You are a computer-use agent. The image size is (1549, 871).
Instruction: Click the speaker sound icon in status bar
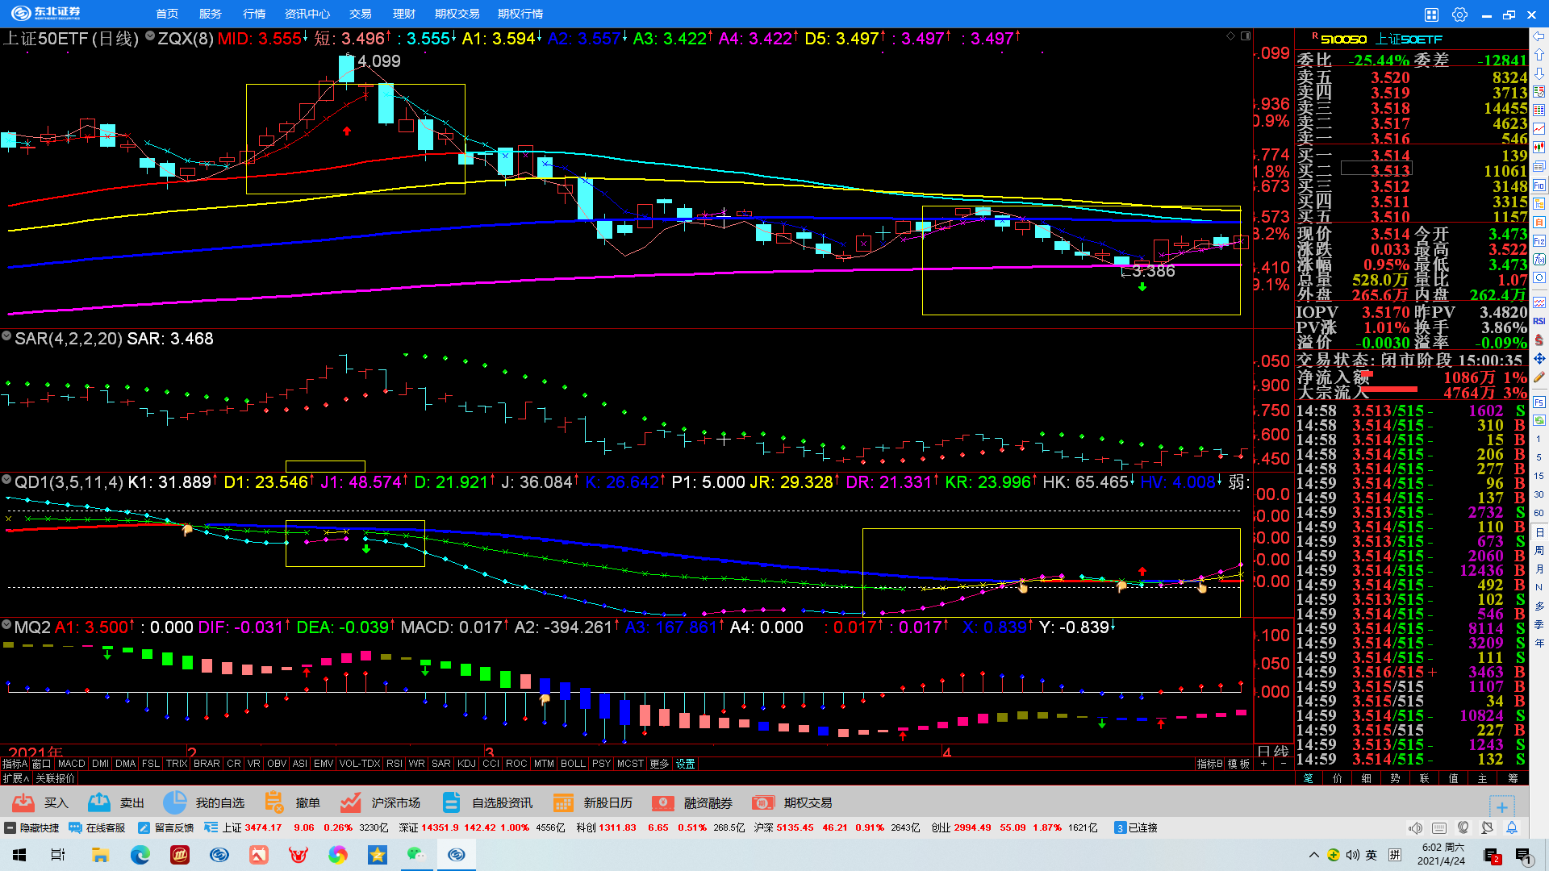pos(1415,827)
